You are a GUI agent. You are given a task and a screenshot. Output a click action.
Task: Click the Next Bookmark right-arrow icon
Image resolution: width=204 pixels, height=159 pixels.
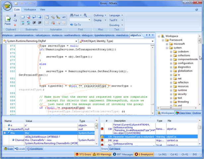[x=39, y=17]
